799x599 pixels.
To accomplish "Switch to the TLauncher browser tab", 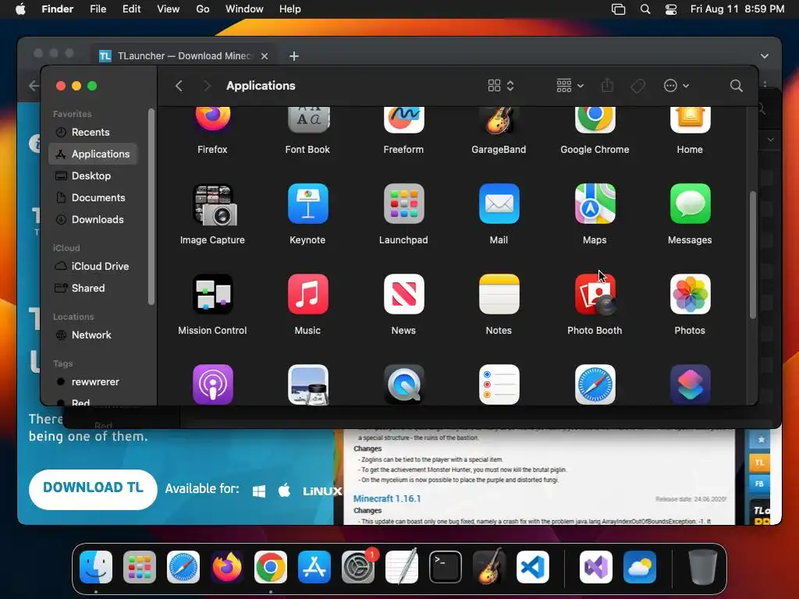I will click(x=183, y=56).
